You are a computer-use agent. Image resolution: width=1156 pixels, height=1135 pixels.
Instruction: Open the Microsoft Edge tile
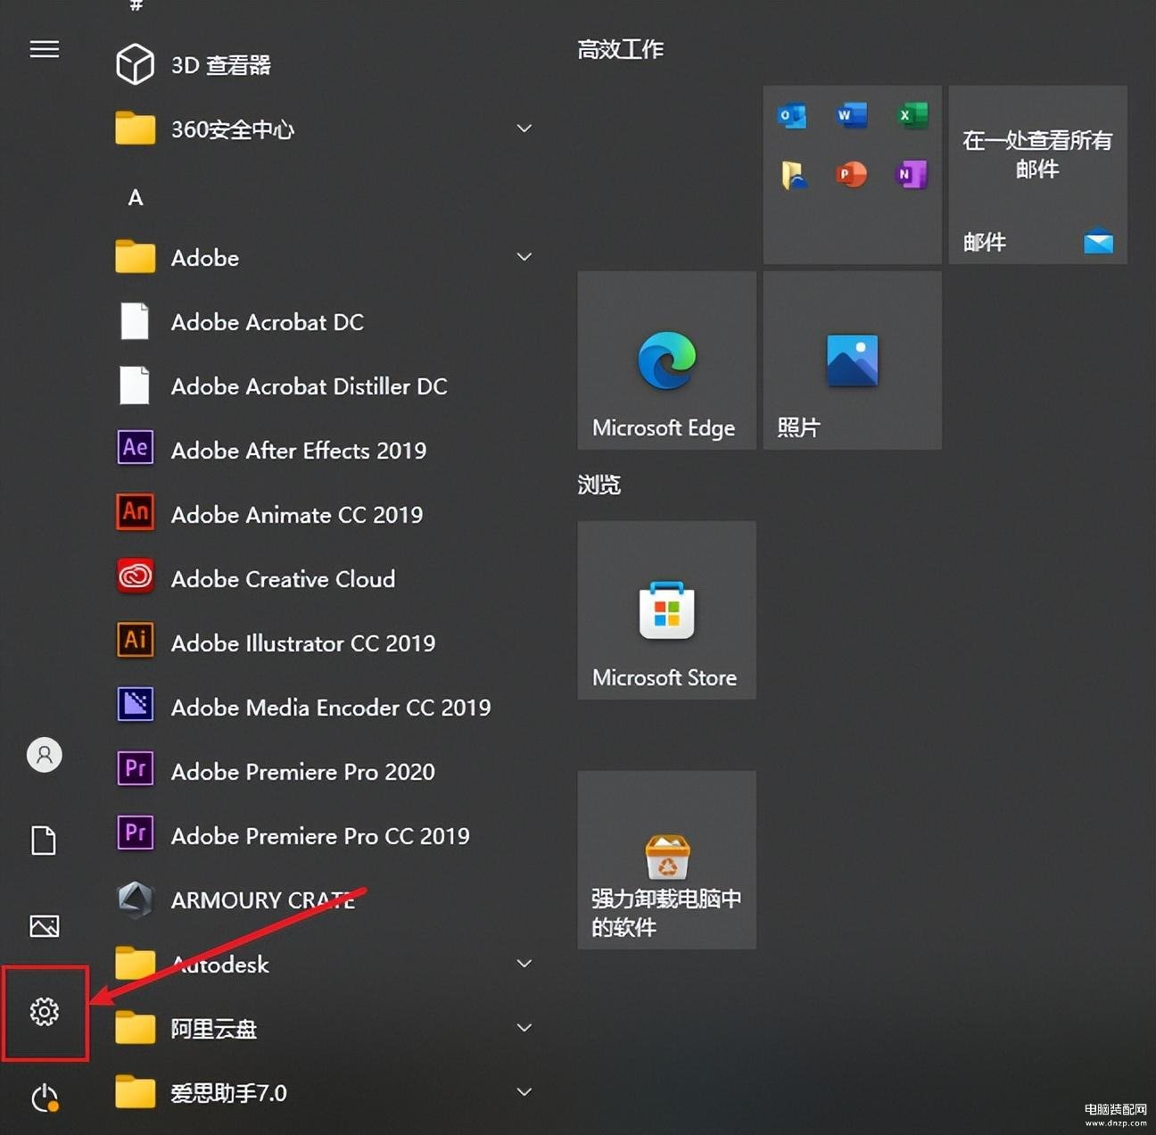(x=667, y=360)
